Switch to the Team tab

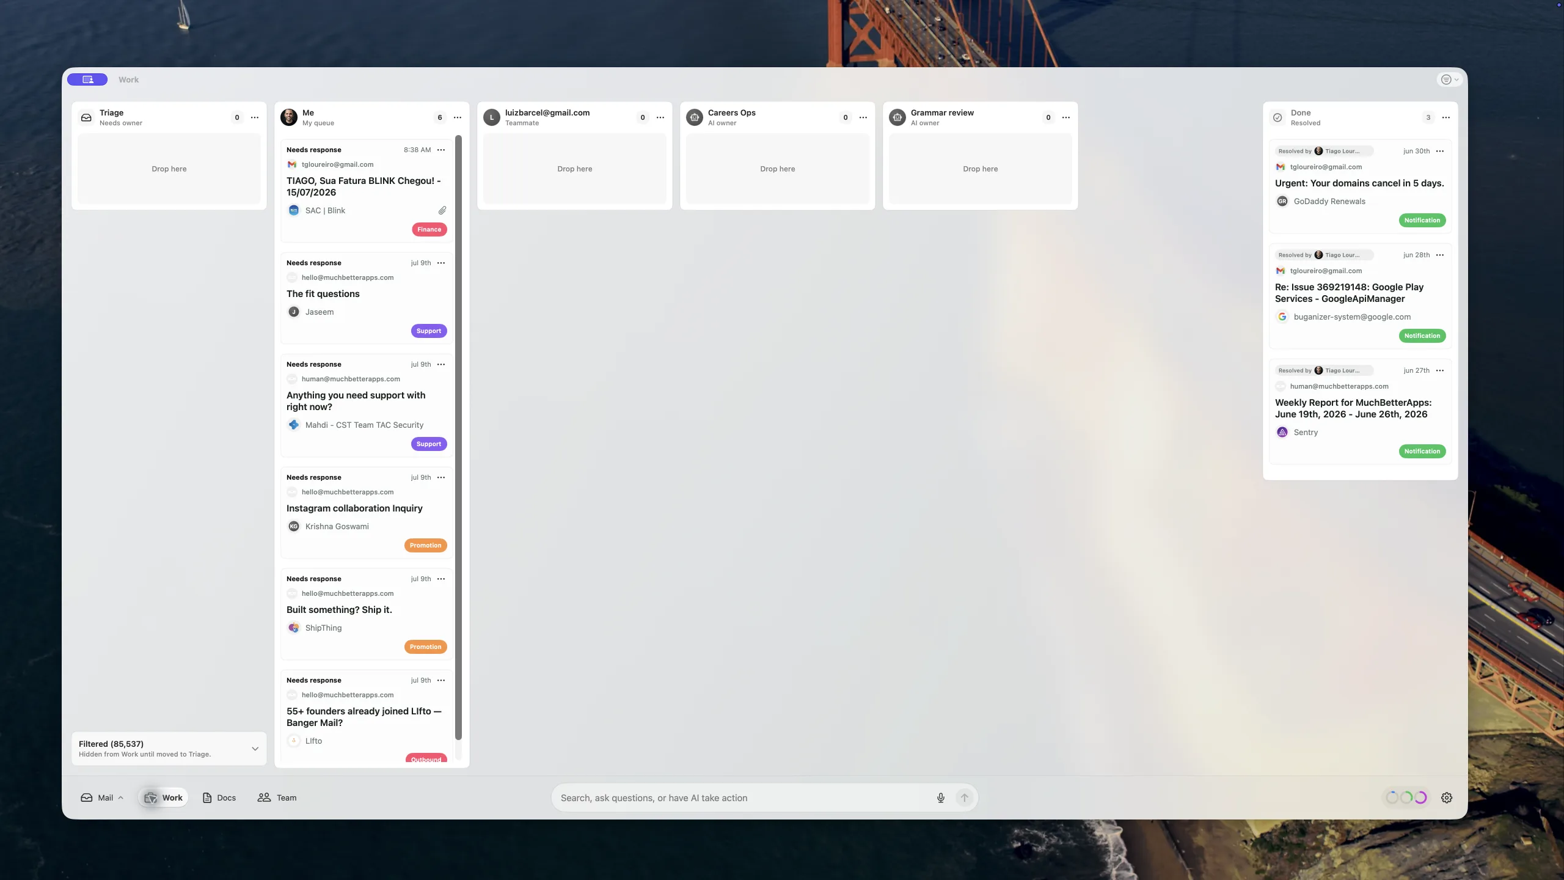pyautogui.click(x=277, y=798)
